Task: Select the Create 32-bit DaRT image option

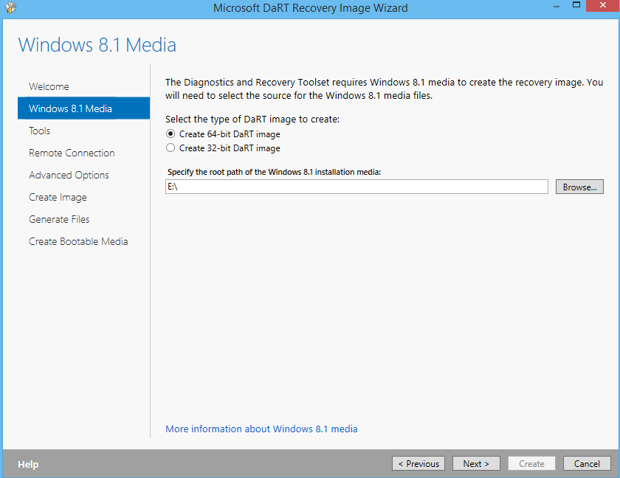Action: pos(170,148)
